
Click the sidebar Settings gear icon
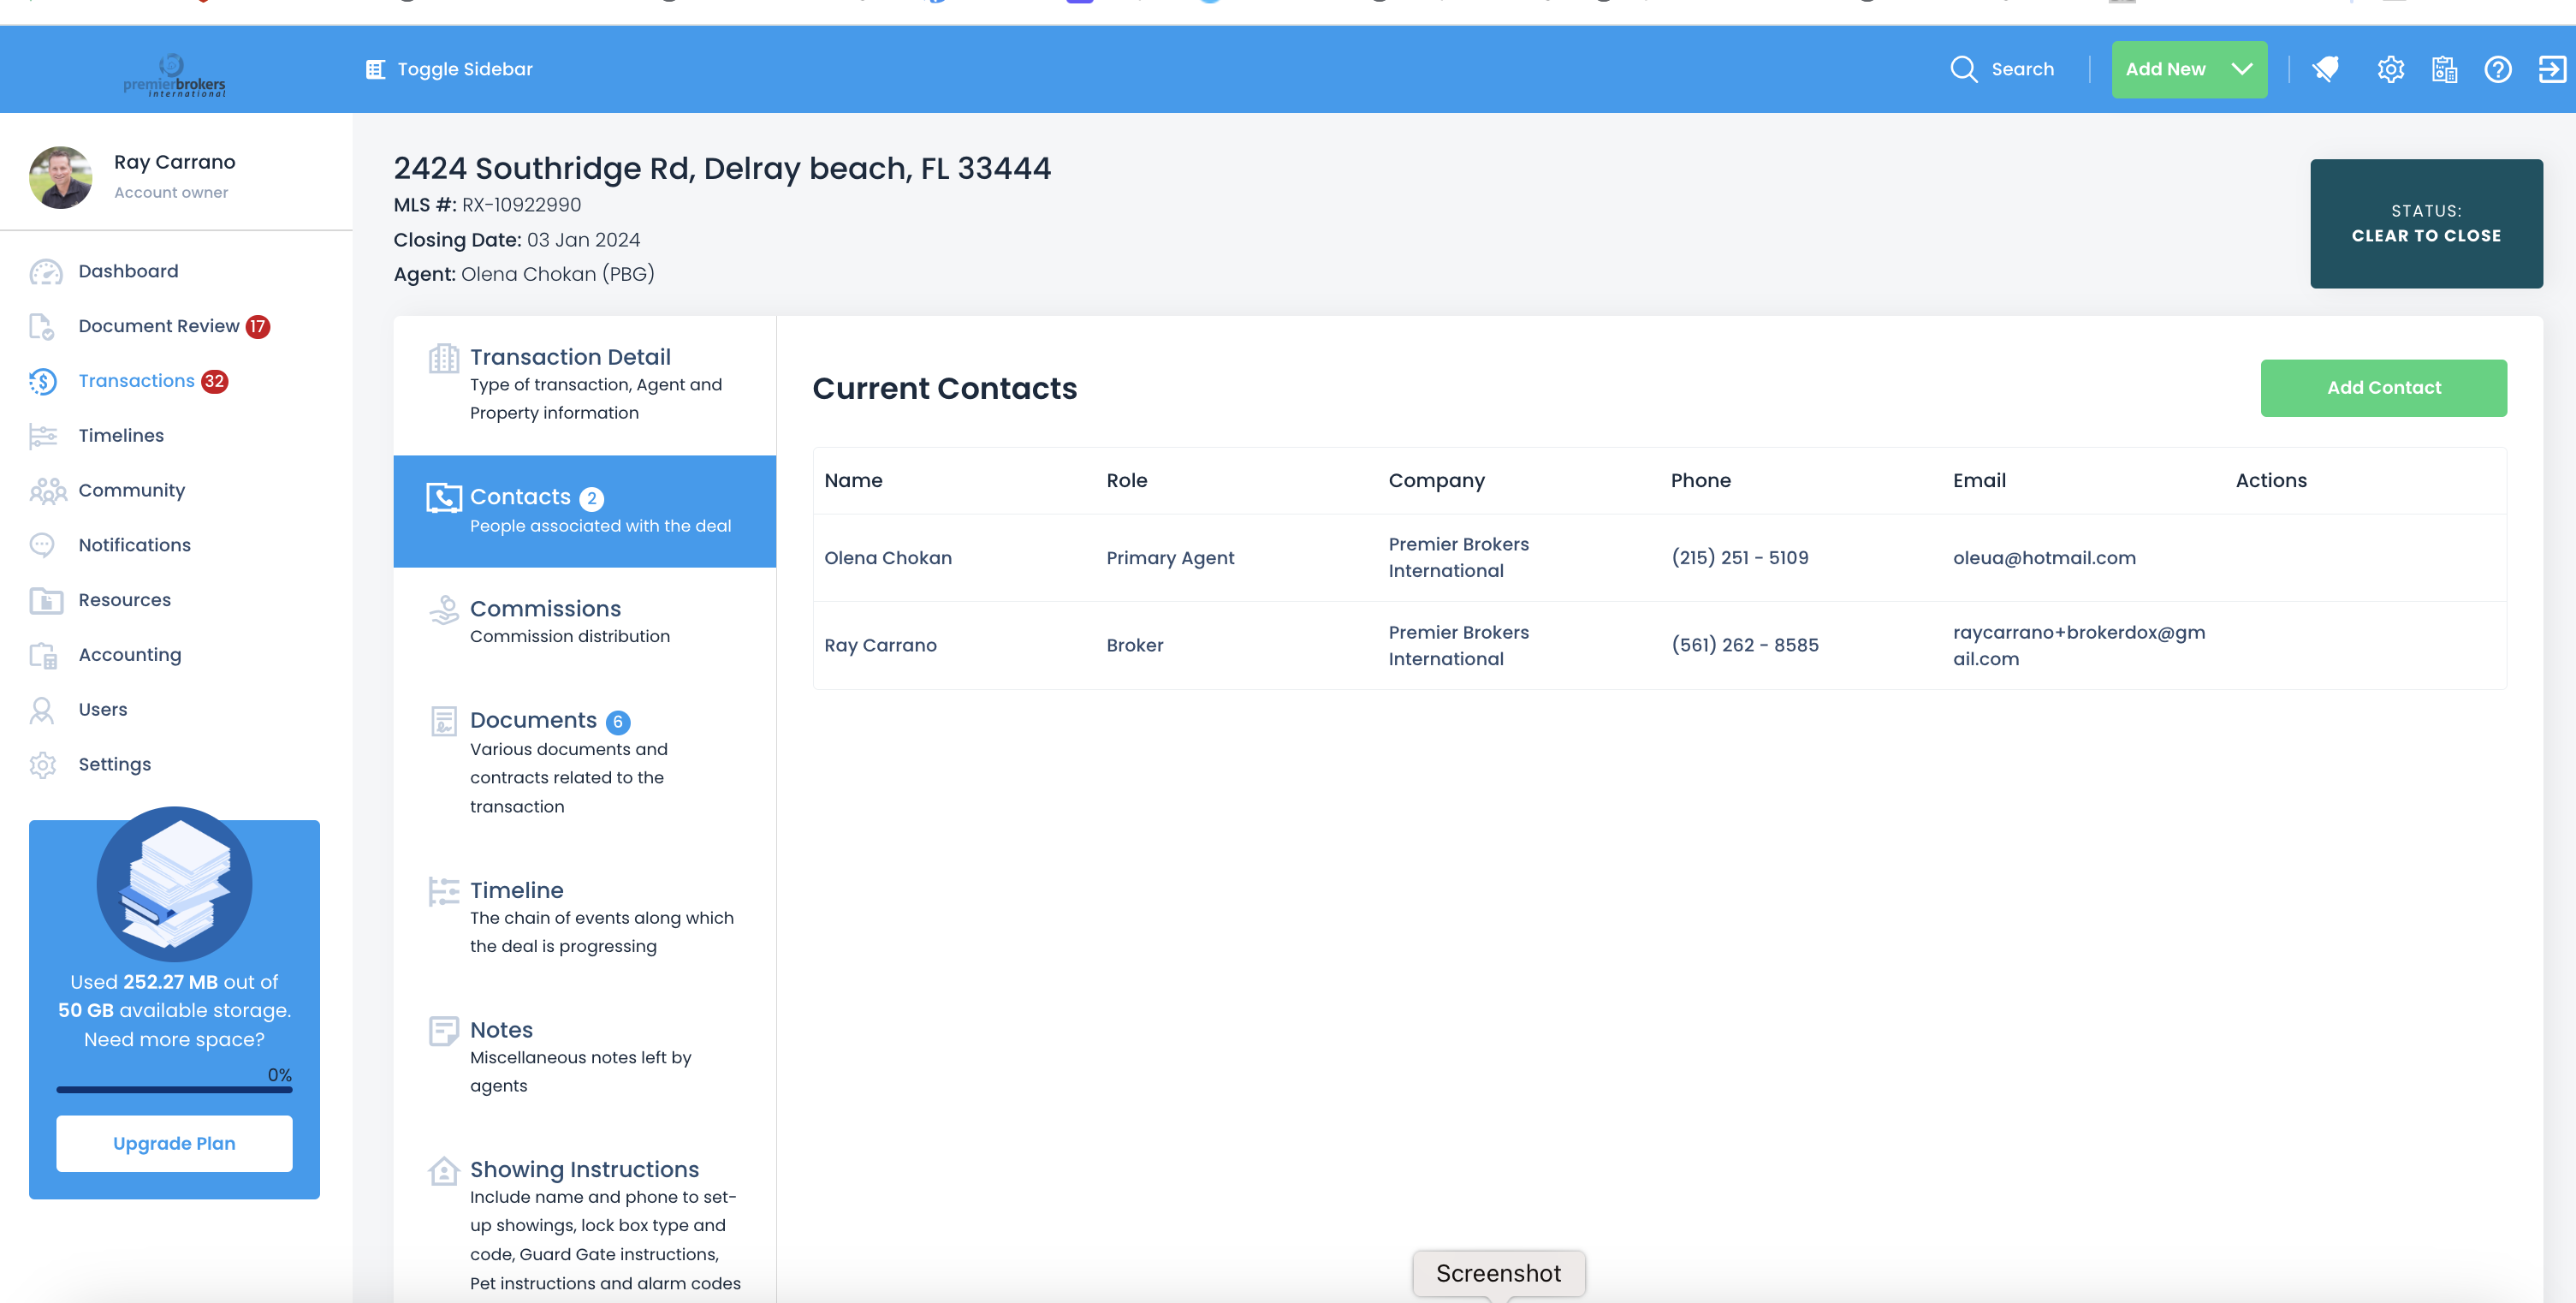coord(43,765)
